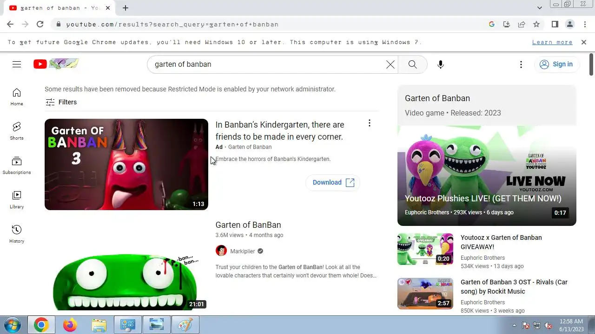Play the Youtooz Plushies LIVE video thumbnail

point(487,176)
